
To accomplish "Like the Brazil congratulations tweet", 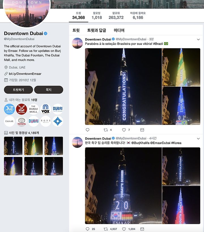I will point(124,130).
